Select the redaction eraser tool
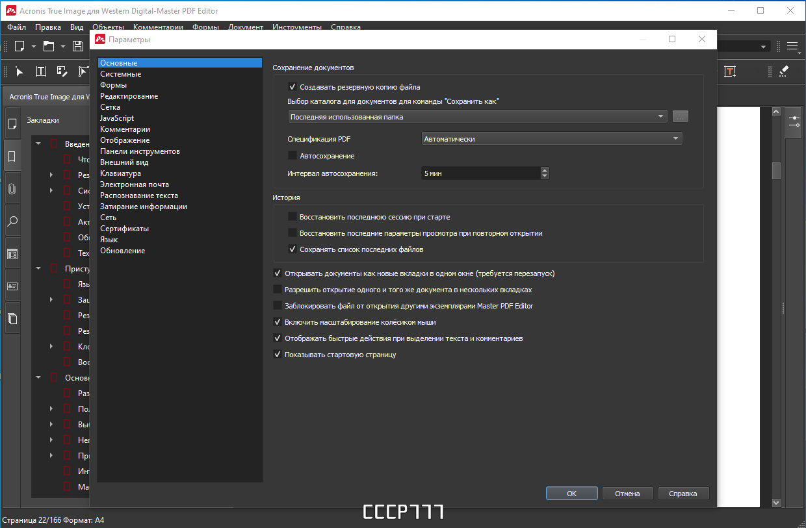This screenshot has width=806, height=528. click(783, 71)
